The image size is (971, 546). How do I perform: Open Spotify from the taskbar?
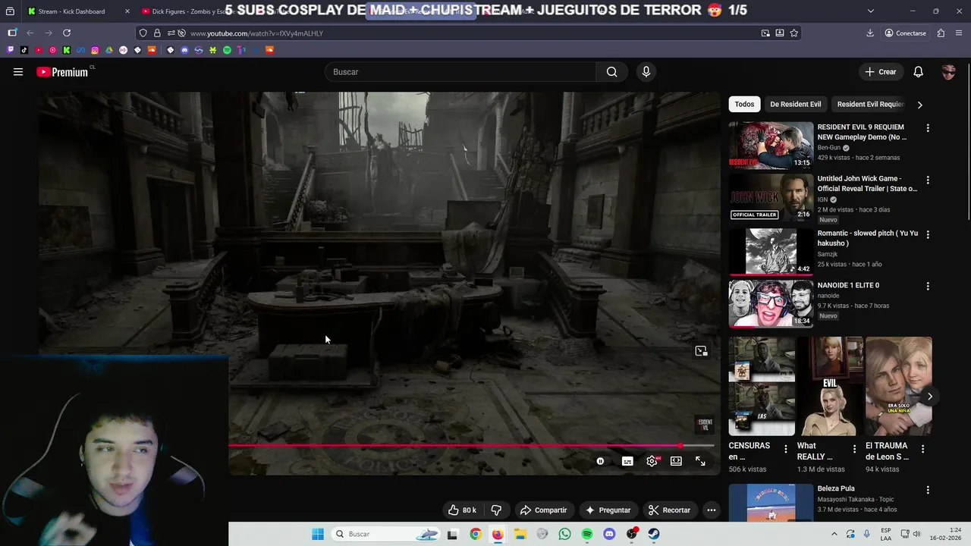587,534
